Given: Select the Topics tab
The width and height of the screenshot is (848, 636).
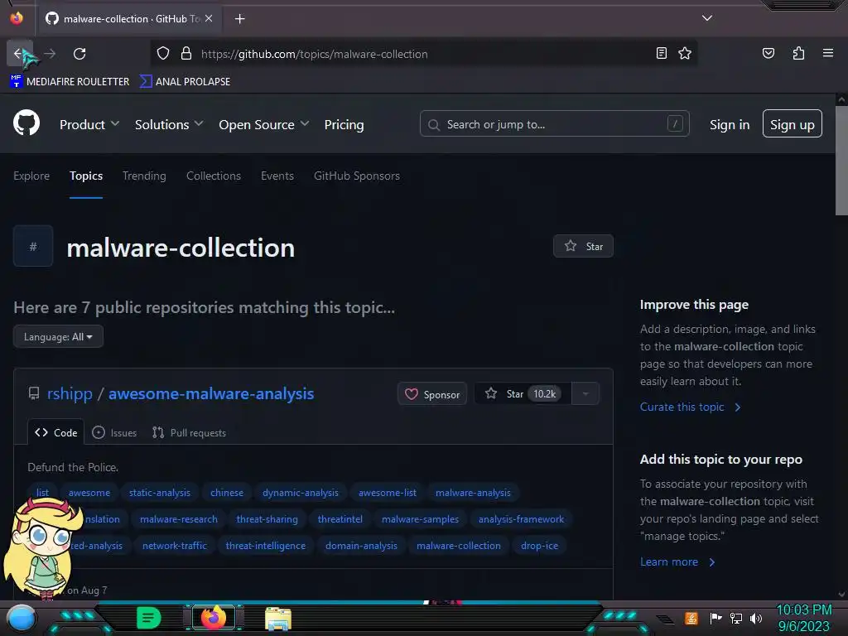Looking at the screenshot, I should click(x=86, y=176).
